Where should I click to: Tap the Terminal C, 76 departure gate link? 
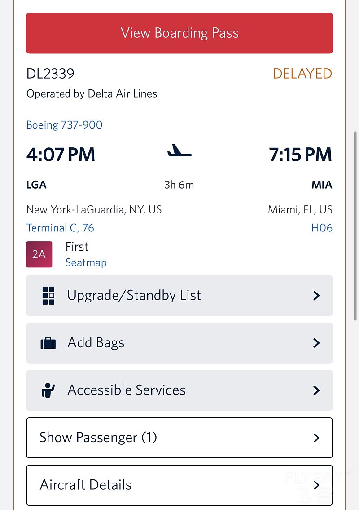(60, 228)
